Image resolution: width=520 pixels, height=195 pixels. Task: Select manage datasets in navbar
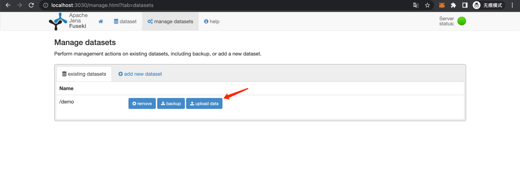click(170, 22)
